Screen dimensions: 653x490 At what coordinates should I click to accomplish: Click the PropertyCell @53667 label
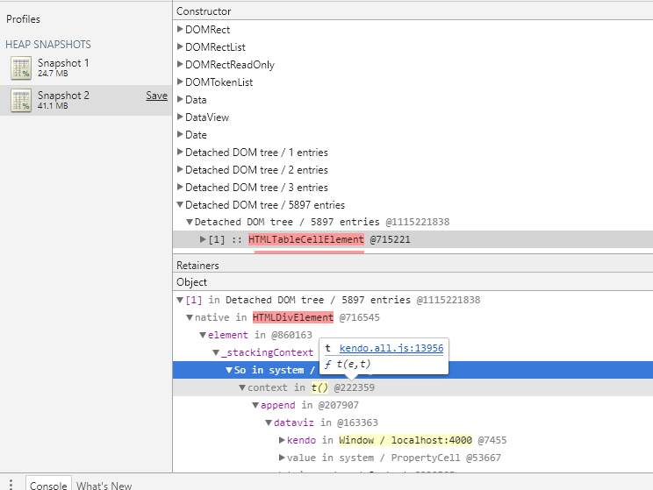(446, 458)
